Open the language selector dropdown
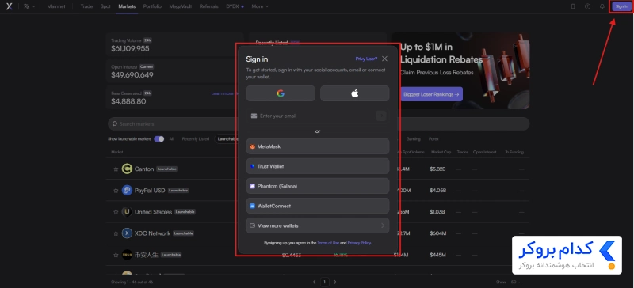The width and height of the screenshot is (634, 288). [x=29, y=6]
